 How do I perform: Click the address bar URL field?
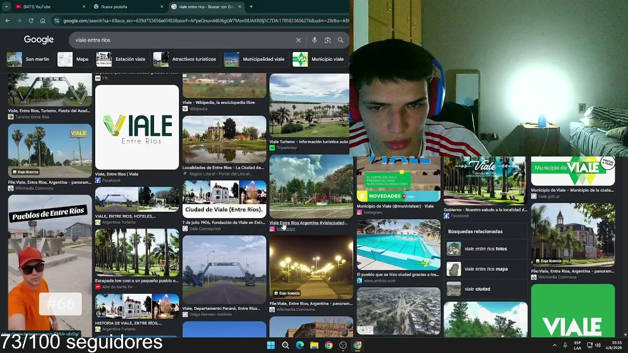206,21
